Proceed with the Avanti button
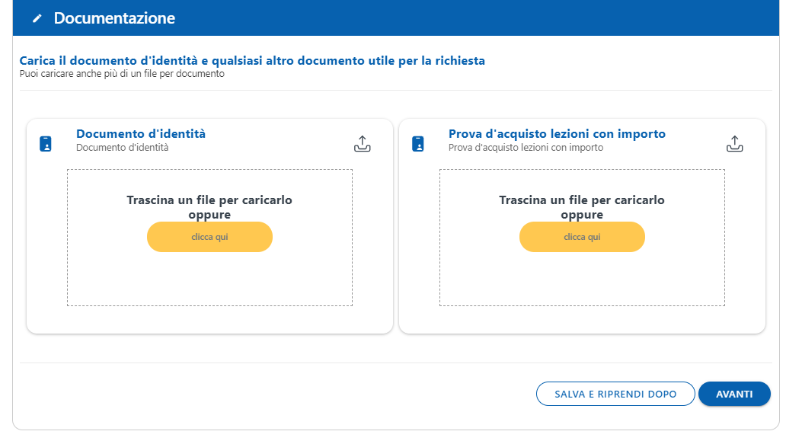Screen dimensions: 802x444 click(x=734, y=394)
